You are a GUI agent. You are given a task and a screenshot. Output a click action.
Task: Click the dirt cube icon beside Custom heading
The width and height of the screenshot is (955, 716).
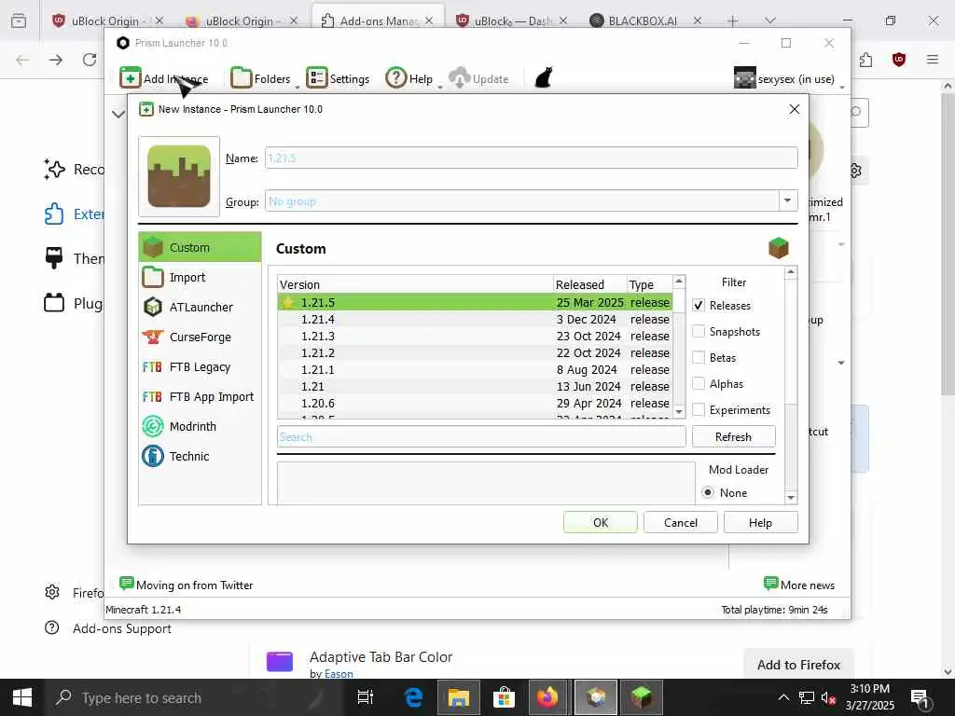click(779, 248)
